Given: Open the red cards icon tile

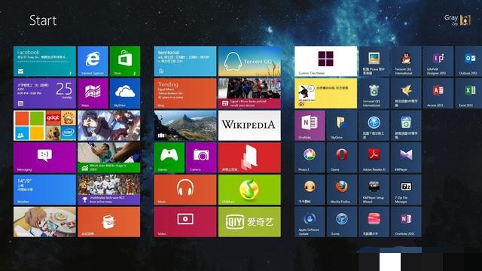Looking at the screenshot, I should click(x=374, y=222).
